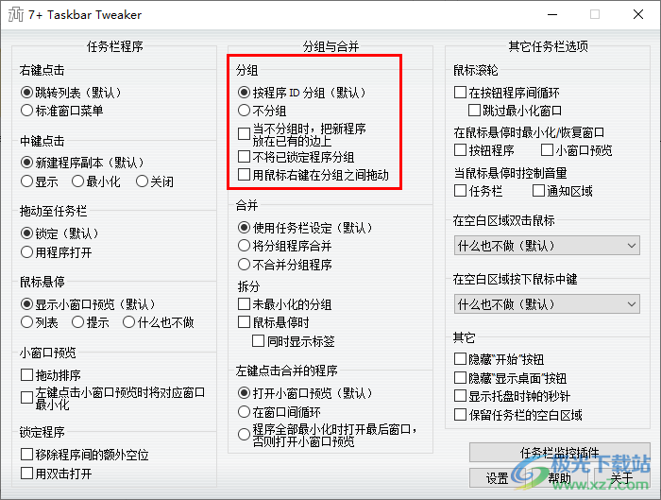Toggle 按钮程序 hover minimize checkbox
This screenshot has height=500, width=661.
coord(460,149)
